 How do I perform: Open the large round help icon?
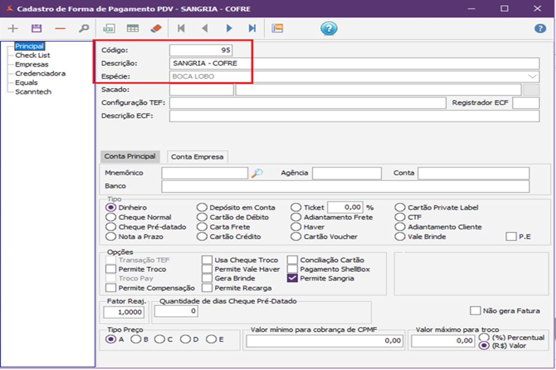328,28
